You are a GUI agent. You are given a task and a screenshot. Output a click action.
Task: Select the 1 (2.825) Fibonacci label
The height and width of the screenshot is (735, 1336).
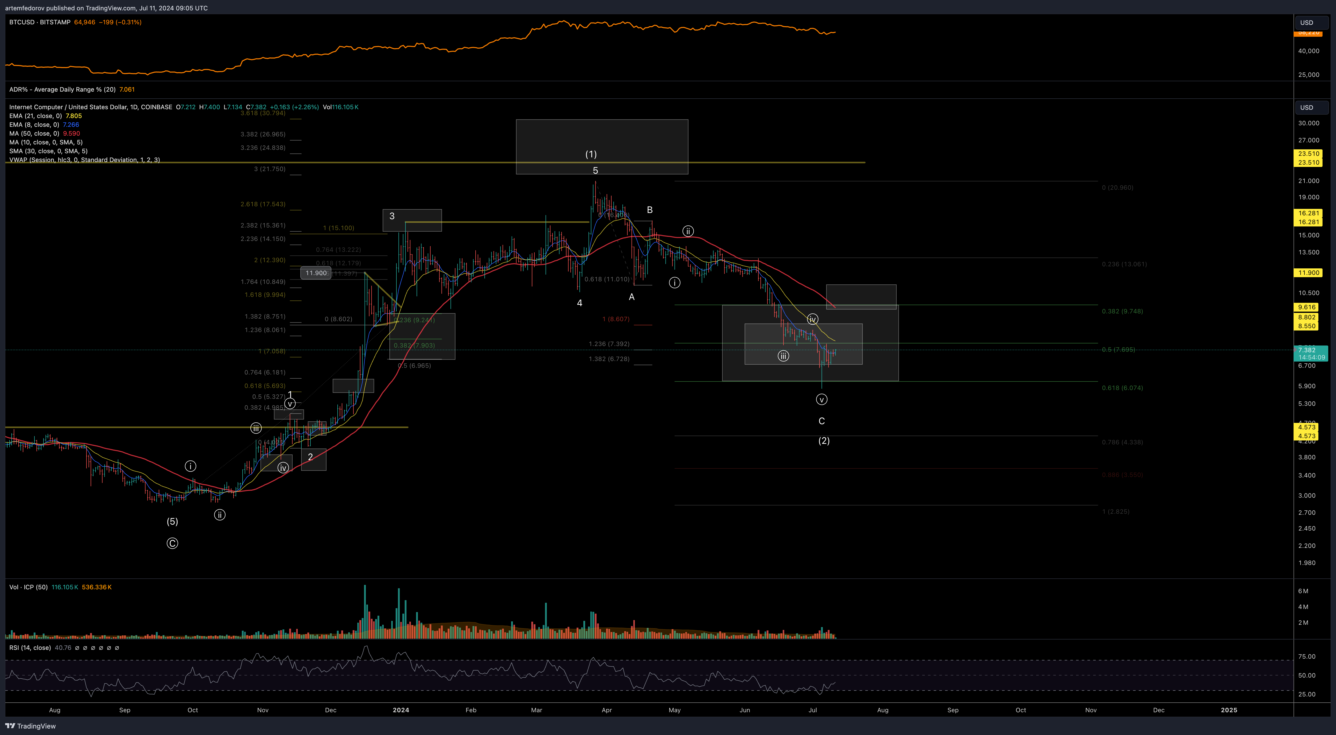[x=1116, y=512]
